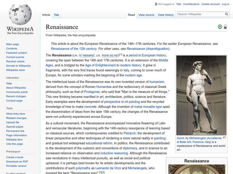Open Accademia di Belle Arti caption link
Screen dimensions: 233x174
tap(199, 140)
